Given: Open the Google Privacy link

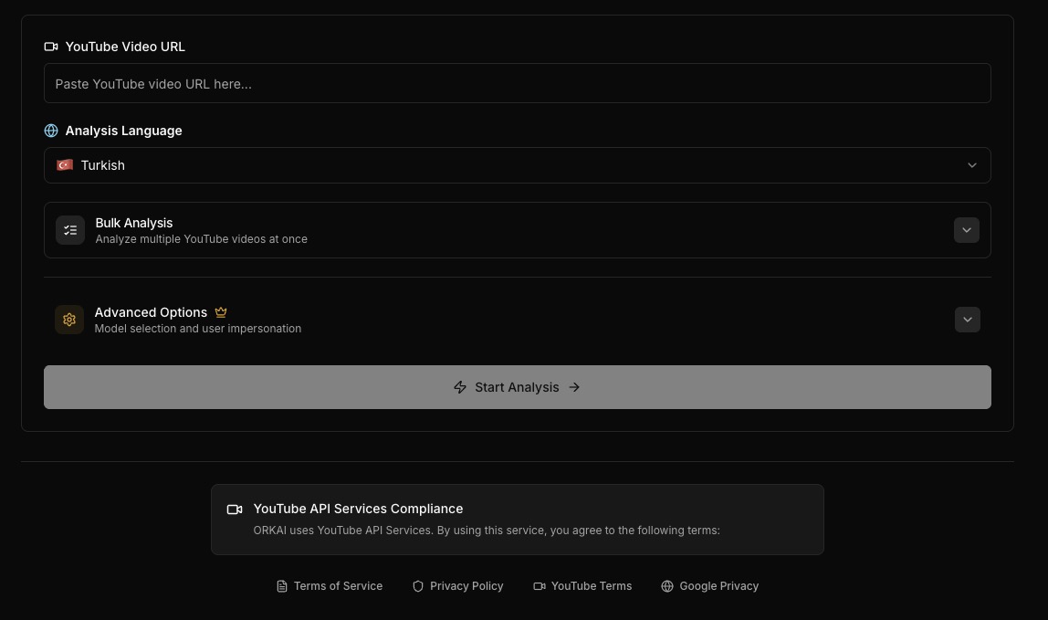Looking at the screenshot, I should (x=718, y=586).
